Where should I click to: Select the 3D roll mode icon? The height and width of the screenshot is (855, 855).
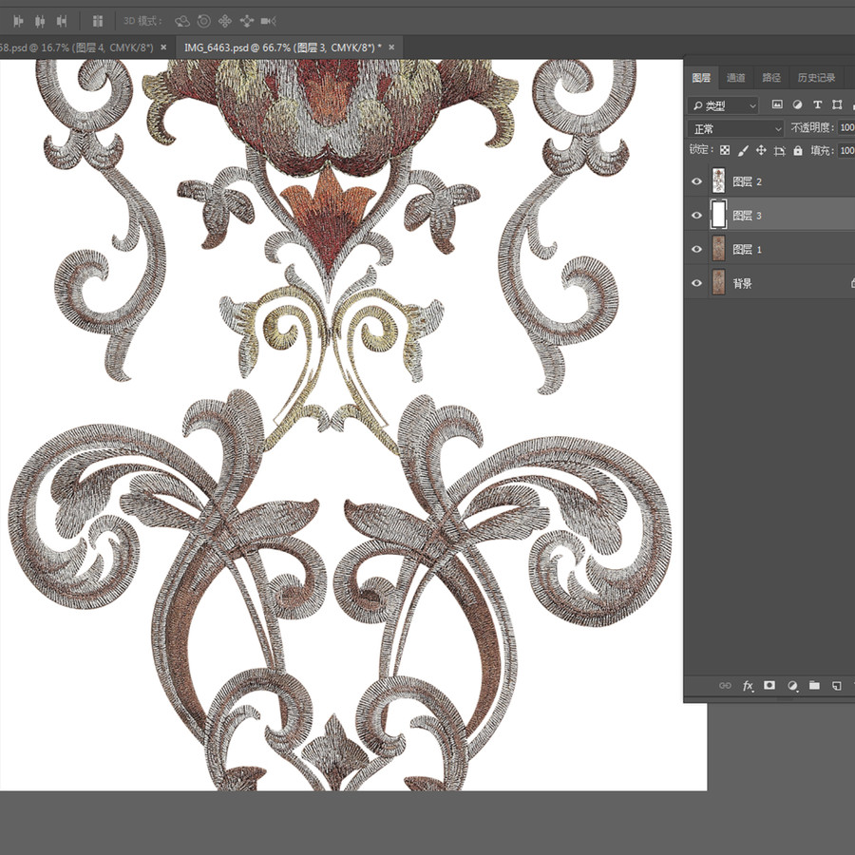click(x=203, y=21)
